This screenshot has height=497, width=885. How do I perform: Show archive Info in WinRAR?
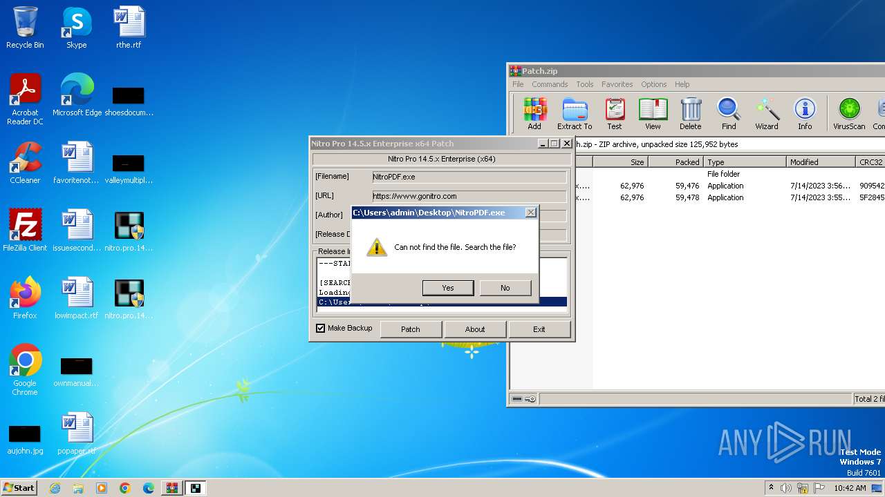tap(805, 113)
